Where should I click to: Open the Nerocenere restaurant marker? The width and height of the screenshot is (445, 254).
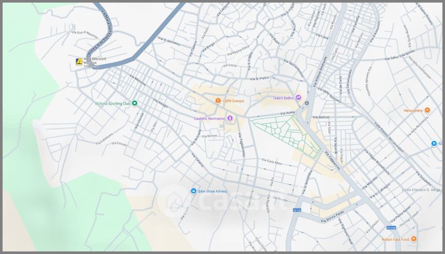point(427,110)
